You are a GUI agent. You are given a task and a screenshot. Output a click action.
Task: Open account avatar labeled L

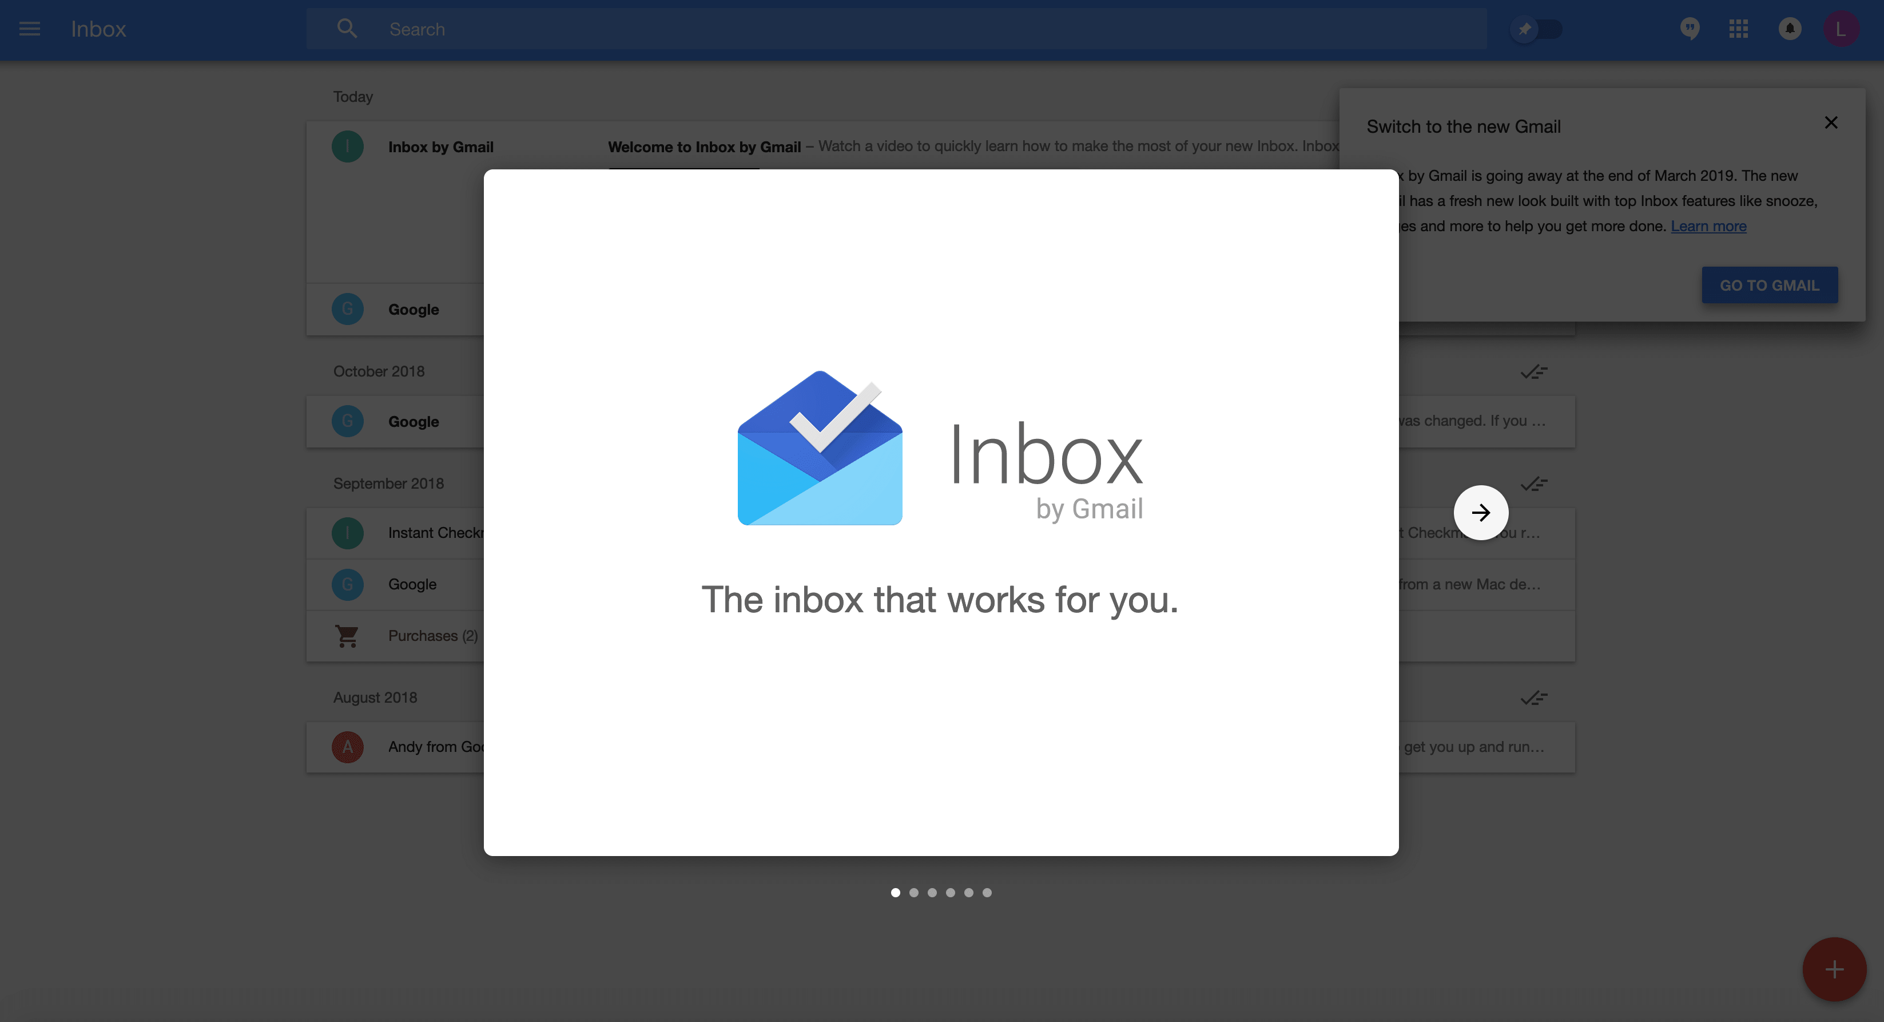tap(1840, 29)
